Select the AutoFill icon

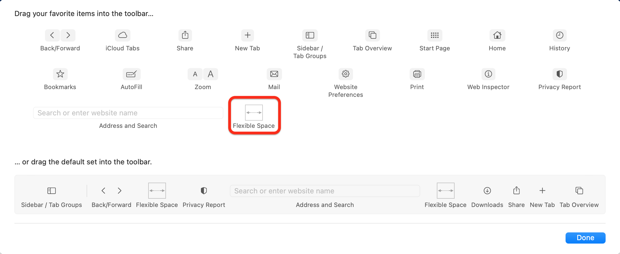pyautogui.click(x=131, y=74)
